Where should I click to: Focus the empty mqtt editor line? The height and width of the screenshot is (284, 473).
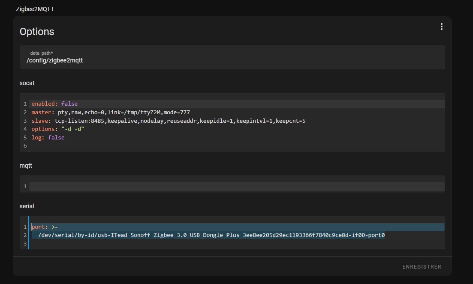236,186
